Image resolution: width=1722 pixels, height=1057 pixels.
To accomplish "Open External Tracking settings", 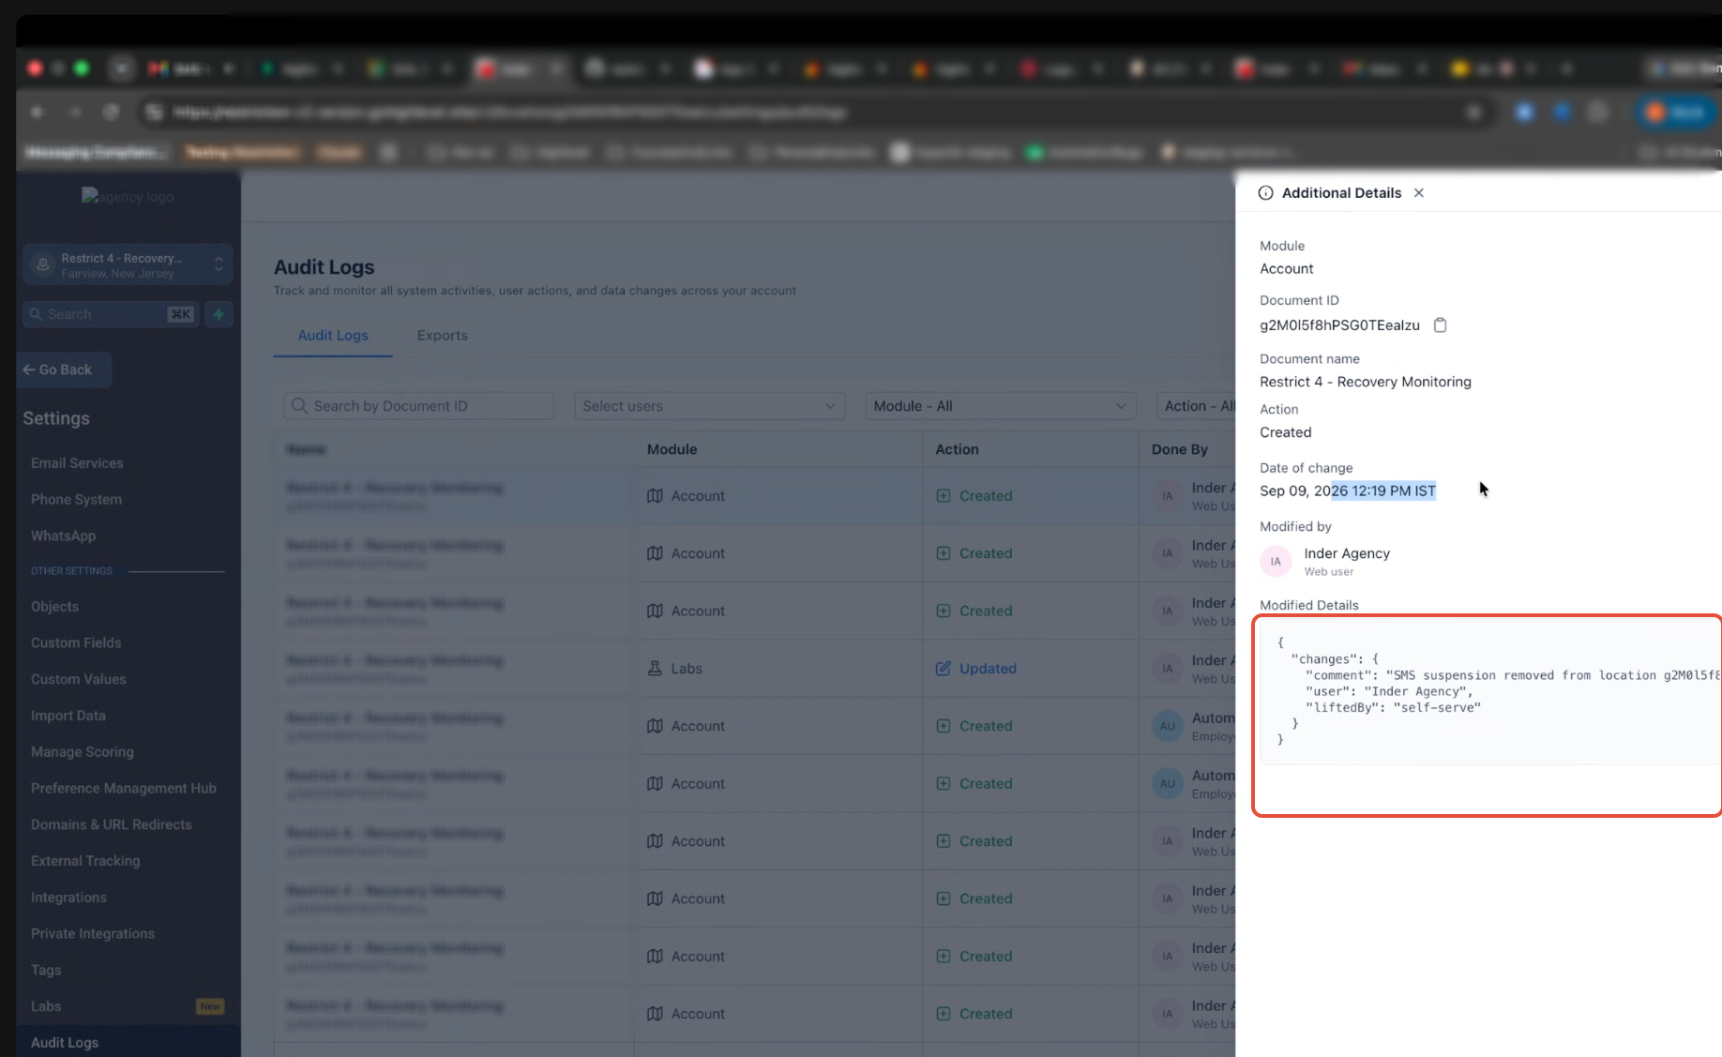I will 85,861.
